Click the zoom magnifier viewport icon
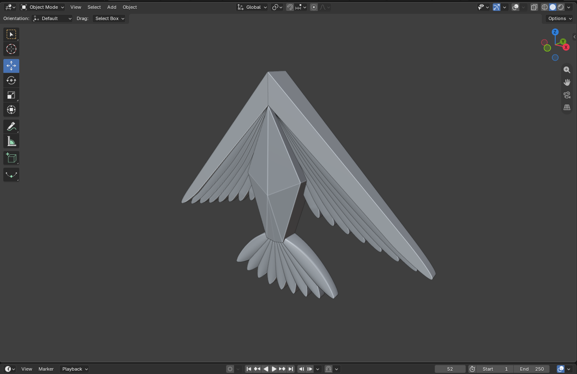The image size is (577, 374). click(567, 70)
